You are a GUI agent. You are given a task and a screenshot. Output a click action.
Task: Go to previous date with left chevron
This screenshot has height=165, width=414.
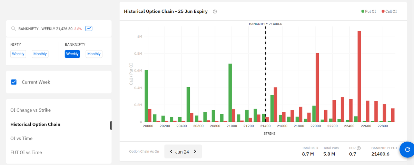[171, 152]
